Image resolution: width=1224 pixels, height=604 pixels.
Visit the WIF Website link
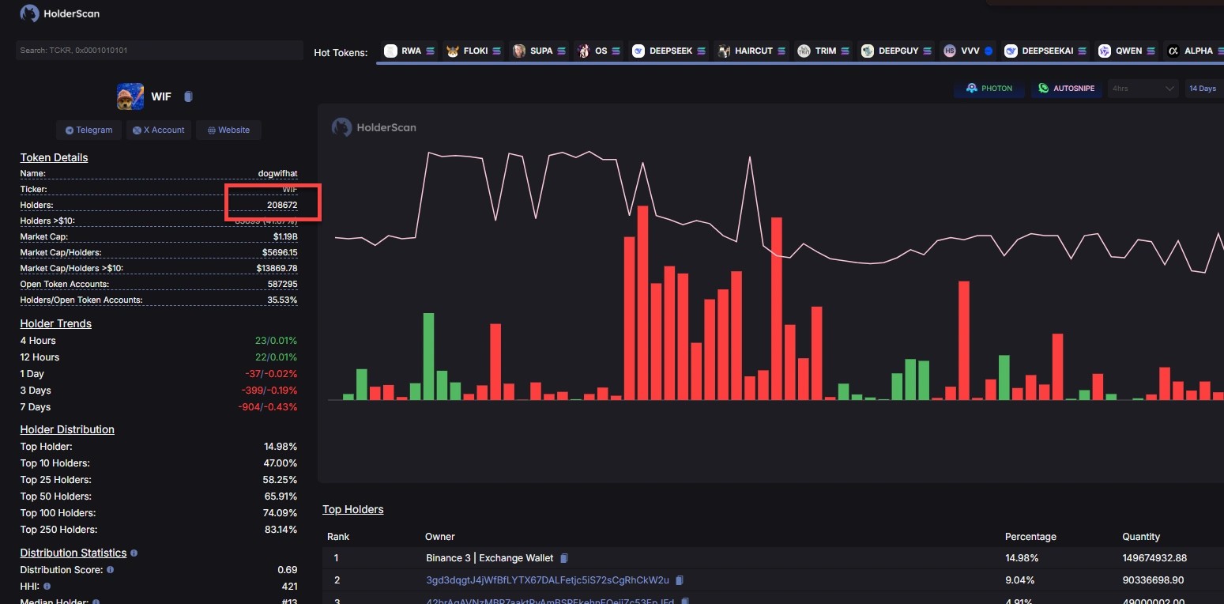pyautogui.click(x=228, y=130)
